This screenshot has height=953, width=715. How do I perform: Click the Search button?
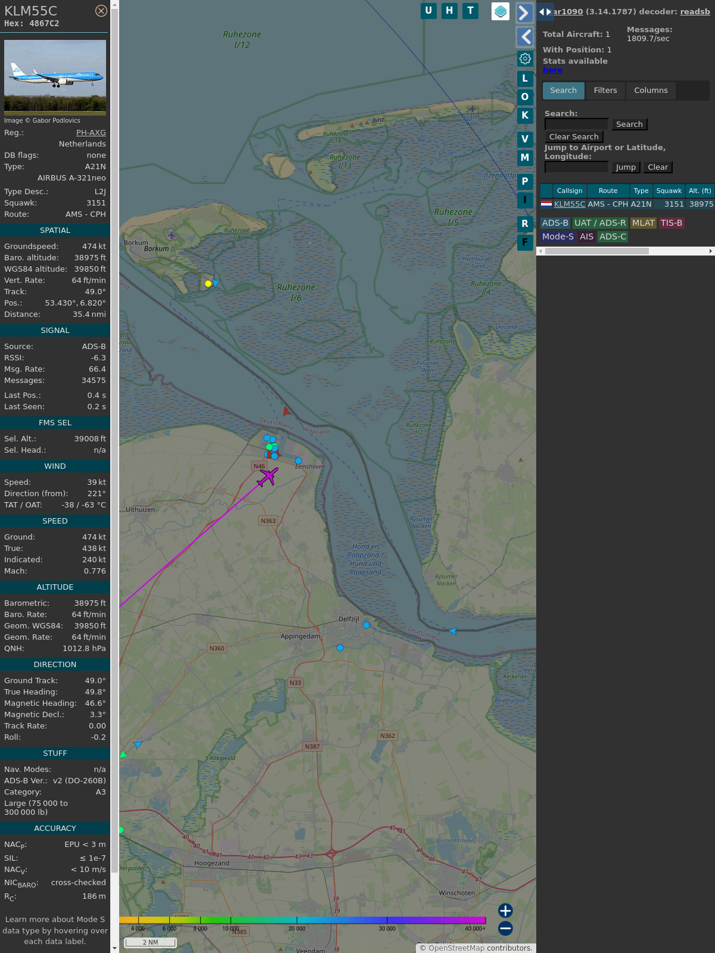point(629,124)
